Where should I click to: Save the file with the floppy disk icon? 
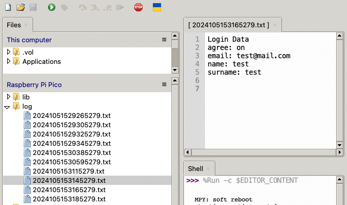[33, 7]
